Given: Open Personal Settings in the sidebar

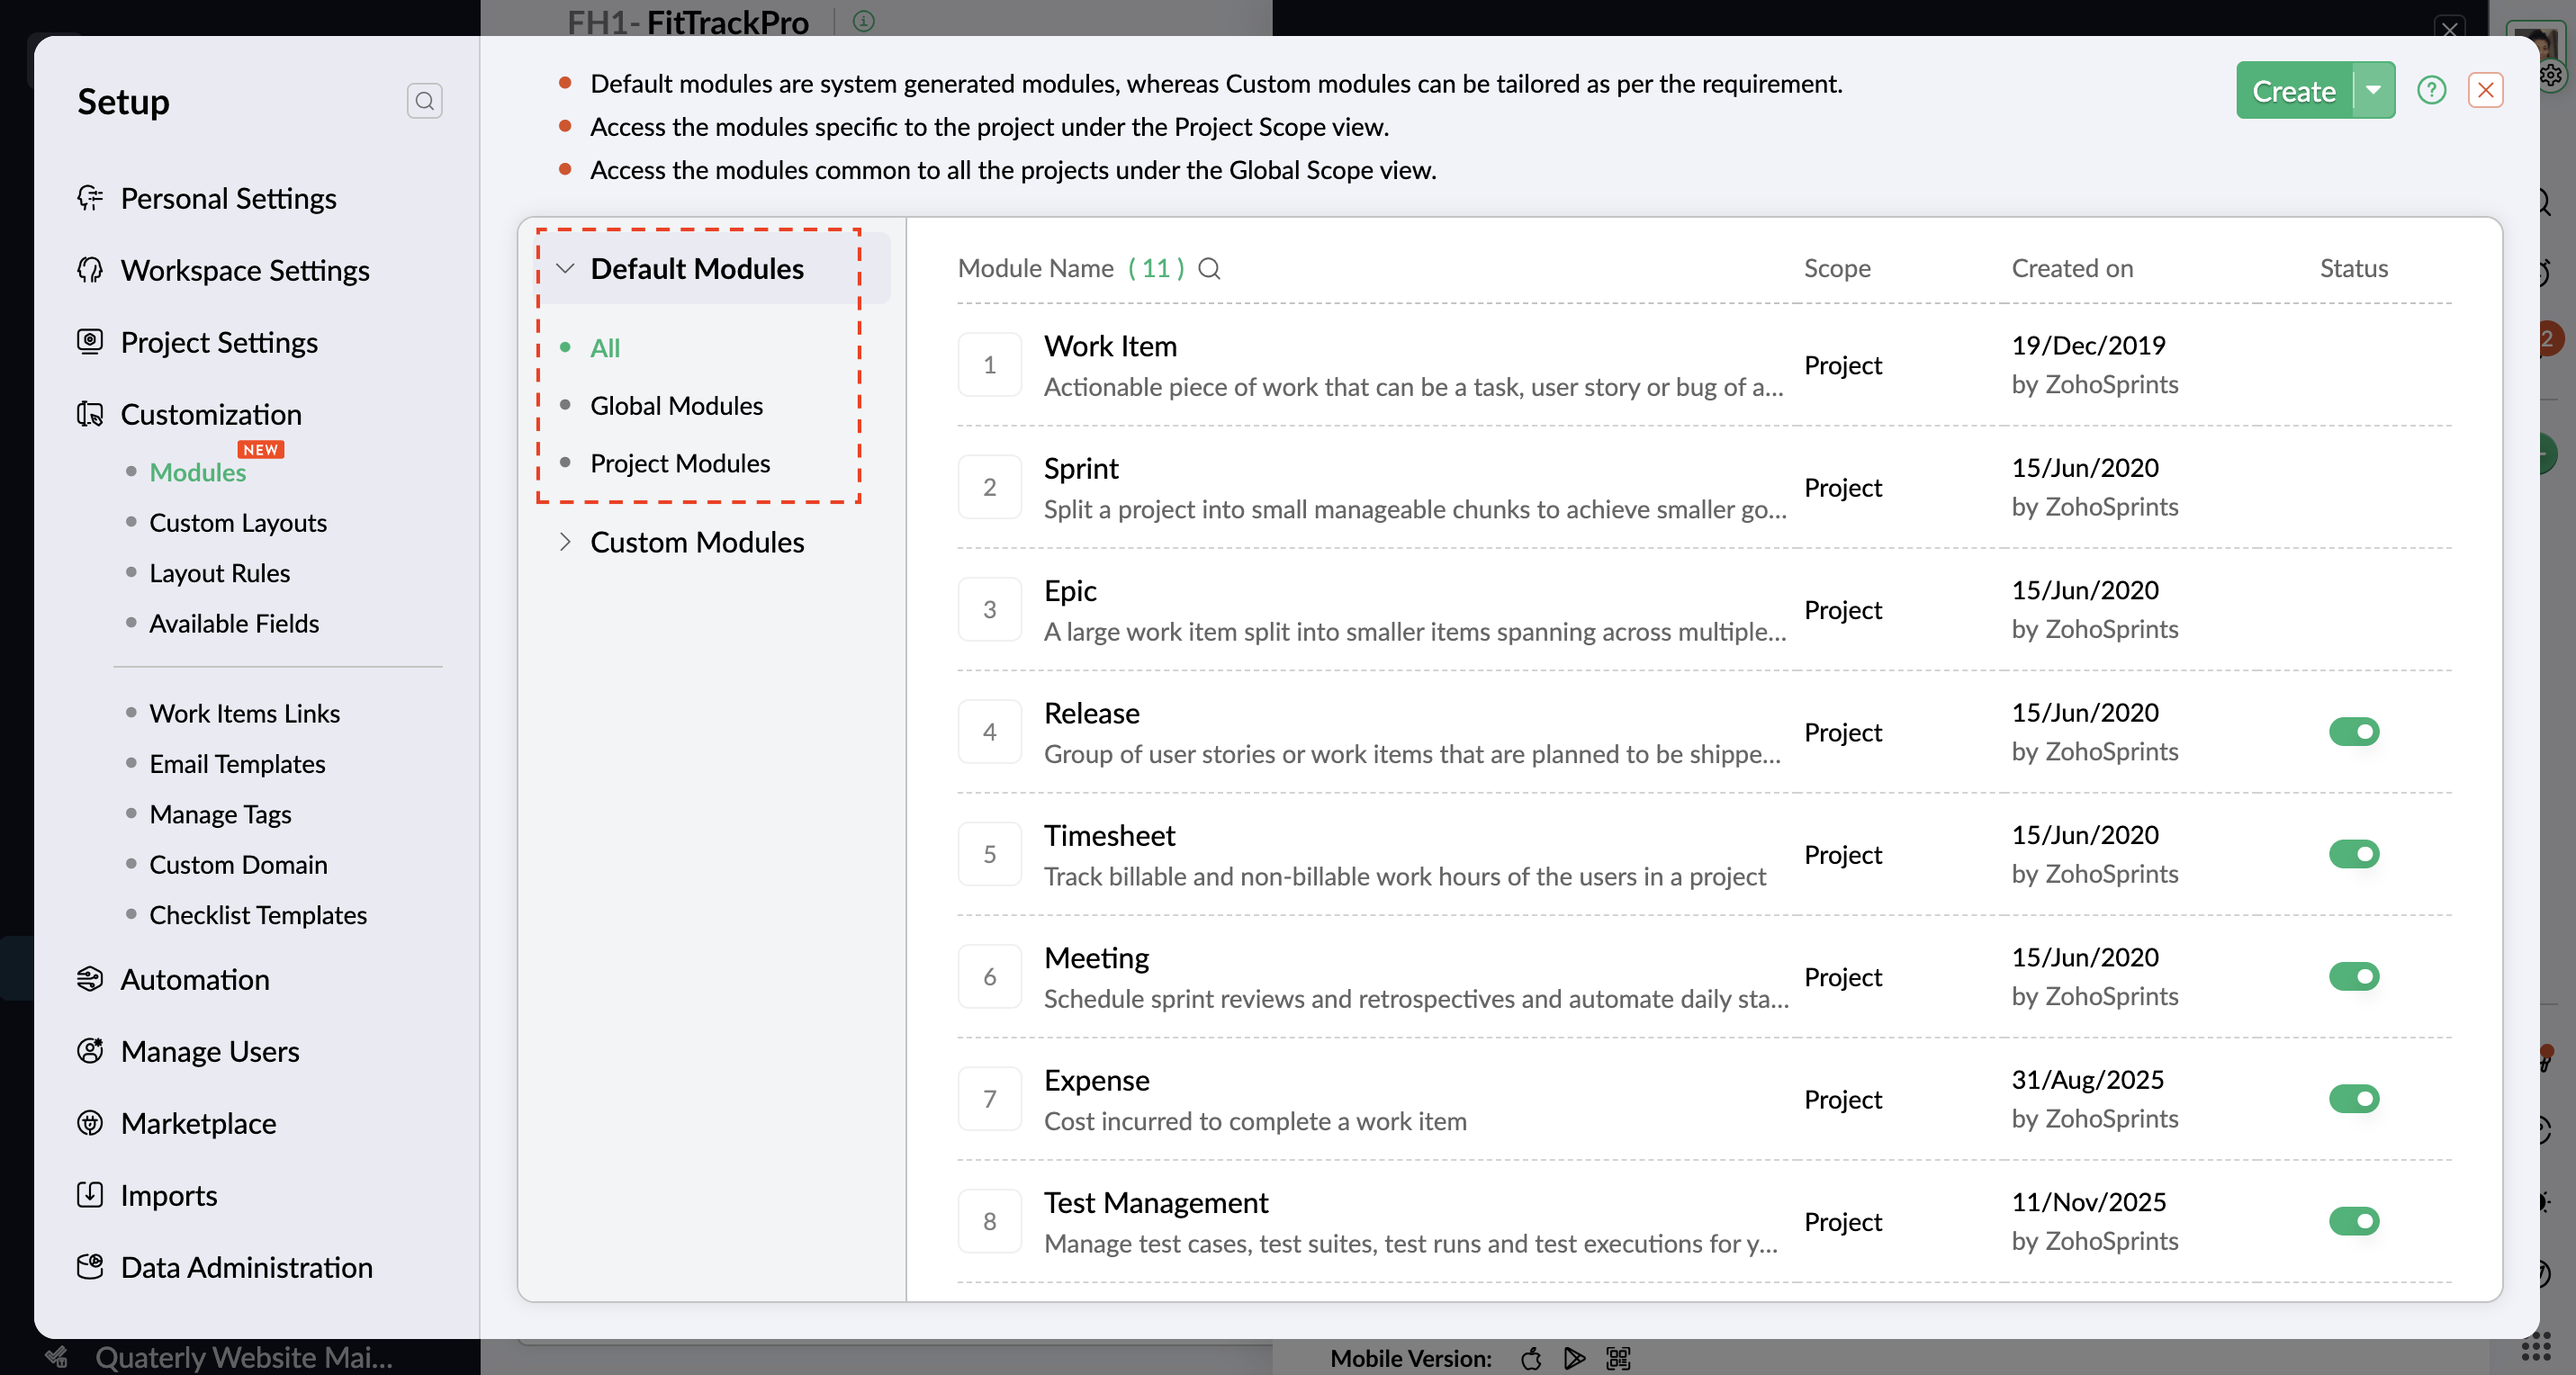Looking at the screenshot, I should pos(228,198).
